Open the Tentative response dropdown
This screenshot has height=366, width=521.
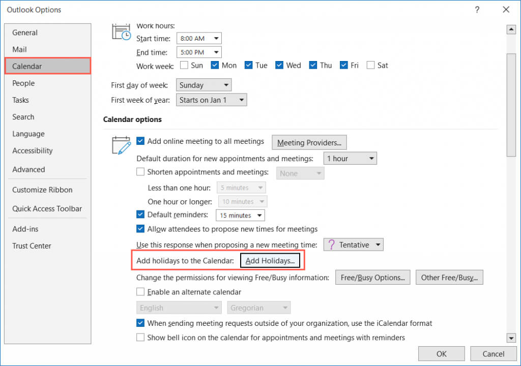point(354,245)
